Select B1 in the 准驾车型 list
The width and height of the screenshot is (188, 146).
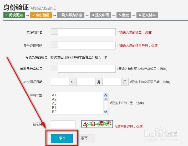54,108
